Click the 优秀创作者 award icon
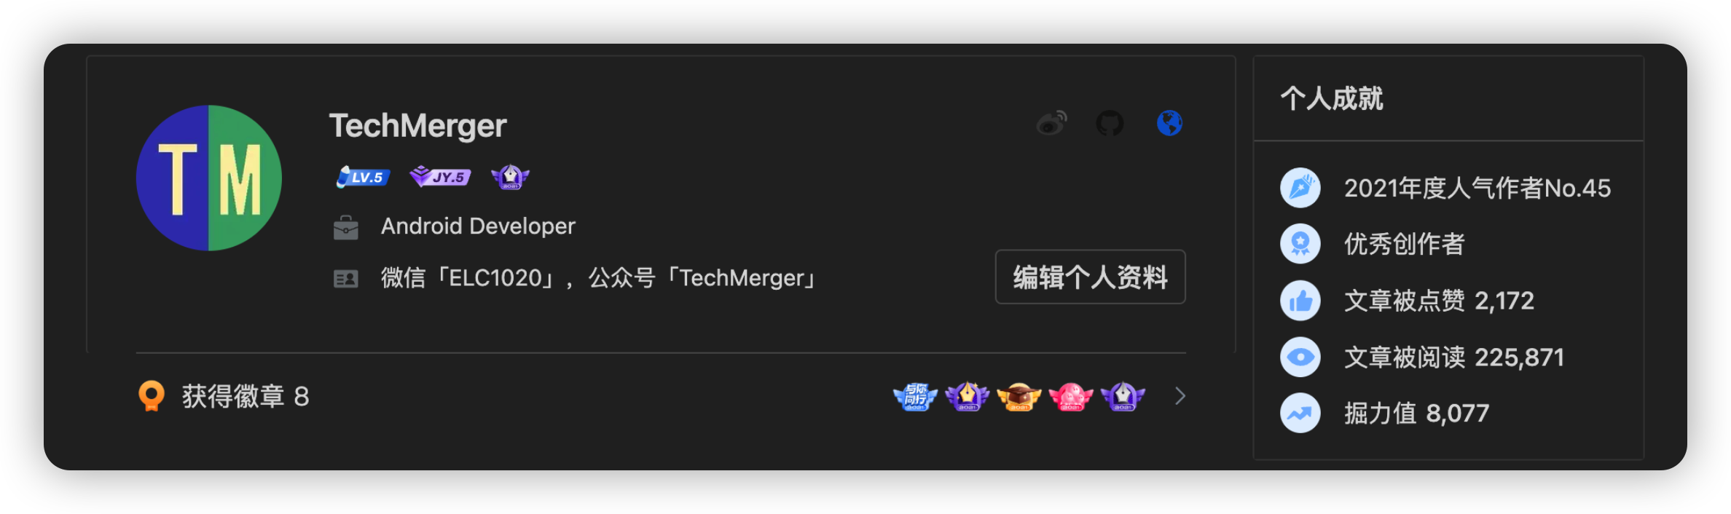The height and width of the screenshot is (514, 1731). click(1300, 243)
